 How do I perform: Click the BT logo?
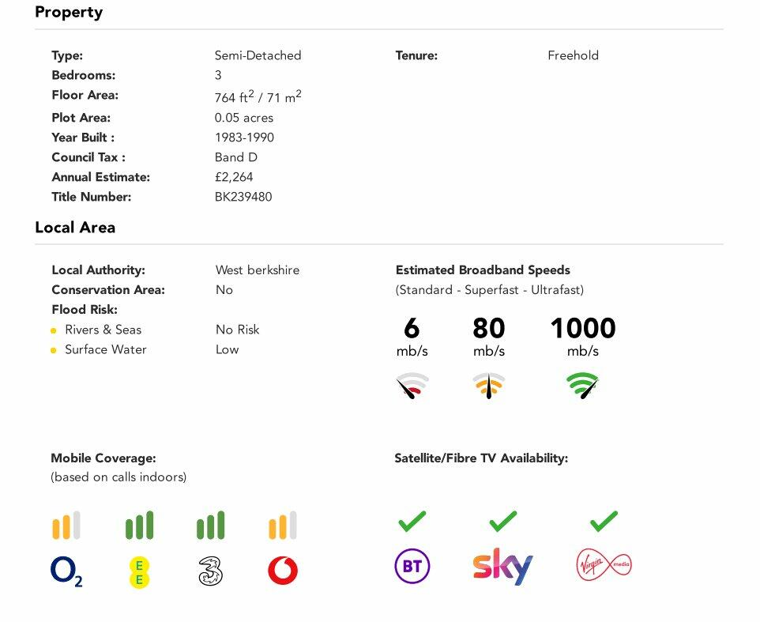[412, 567]
